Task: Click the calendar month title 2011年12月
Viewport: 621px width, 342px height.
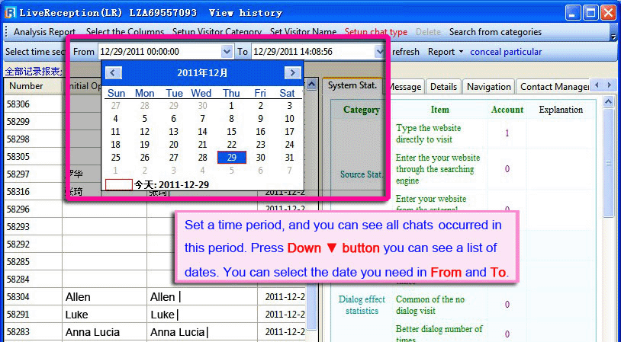Action: point(202,73)
